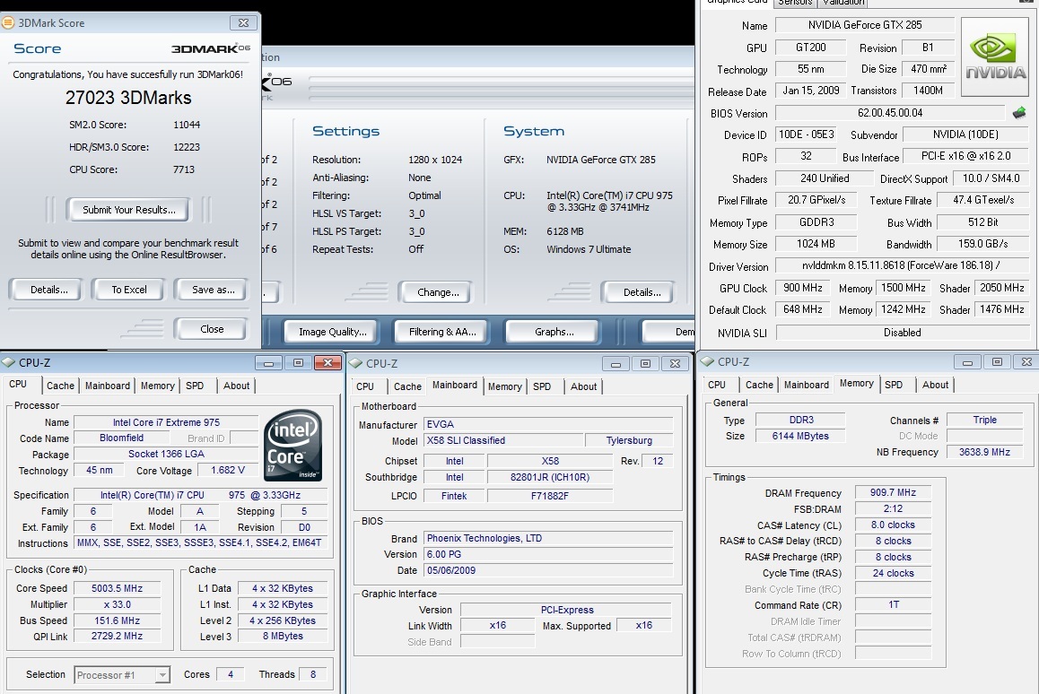Close the middle CPU-Z Mainboard window
The width and height of the screenshot is (1039, 694).
(675, 363)
